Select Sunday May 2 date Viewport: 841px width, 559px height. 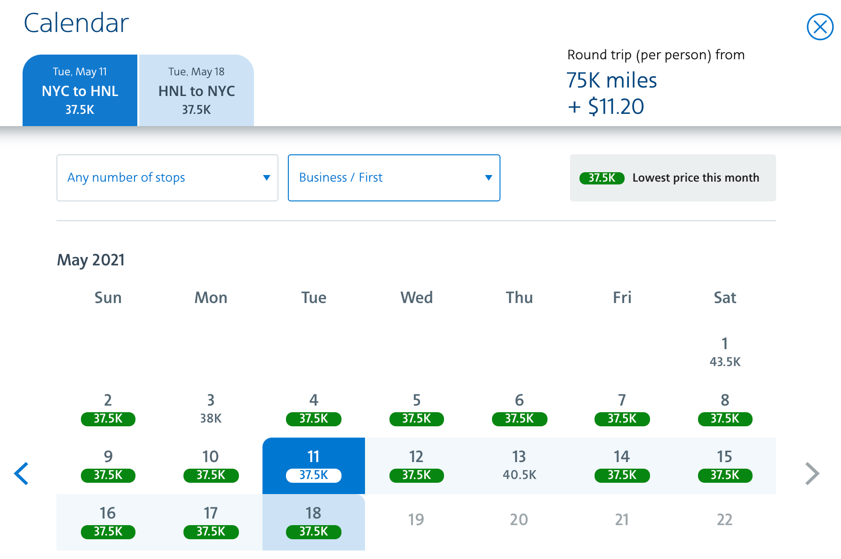coord(108,408)
